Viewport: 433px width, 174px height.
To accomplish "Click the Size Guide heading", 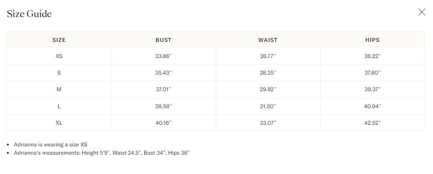I will pos(29,13).
